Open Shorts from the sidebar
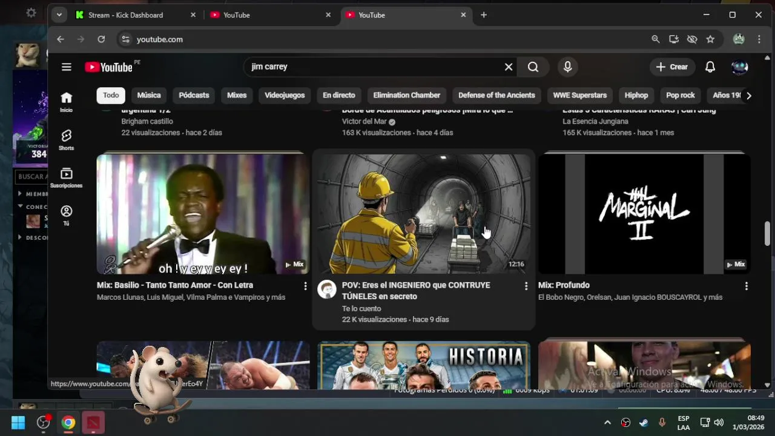This screenshot has height=436, width=775. (67, 140)
